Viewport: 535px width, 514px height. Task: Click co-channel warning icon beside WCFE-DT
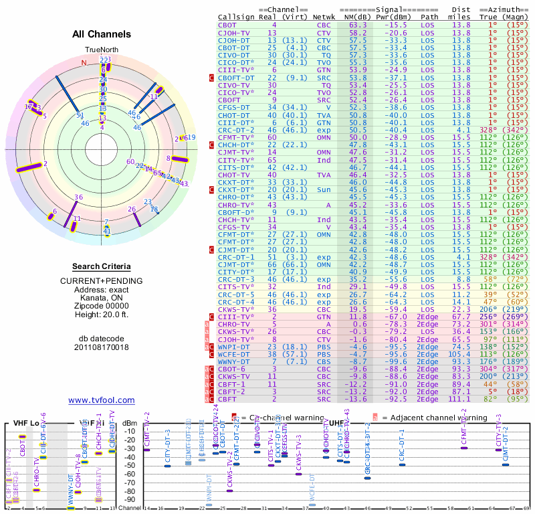point(212,353)
